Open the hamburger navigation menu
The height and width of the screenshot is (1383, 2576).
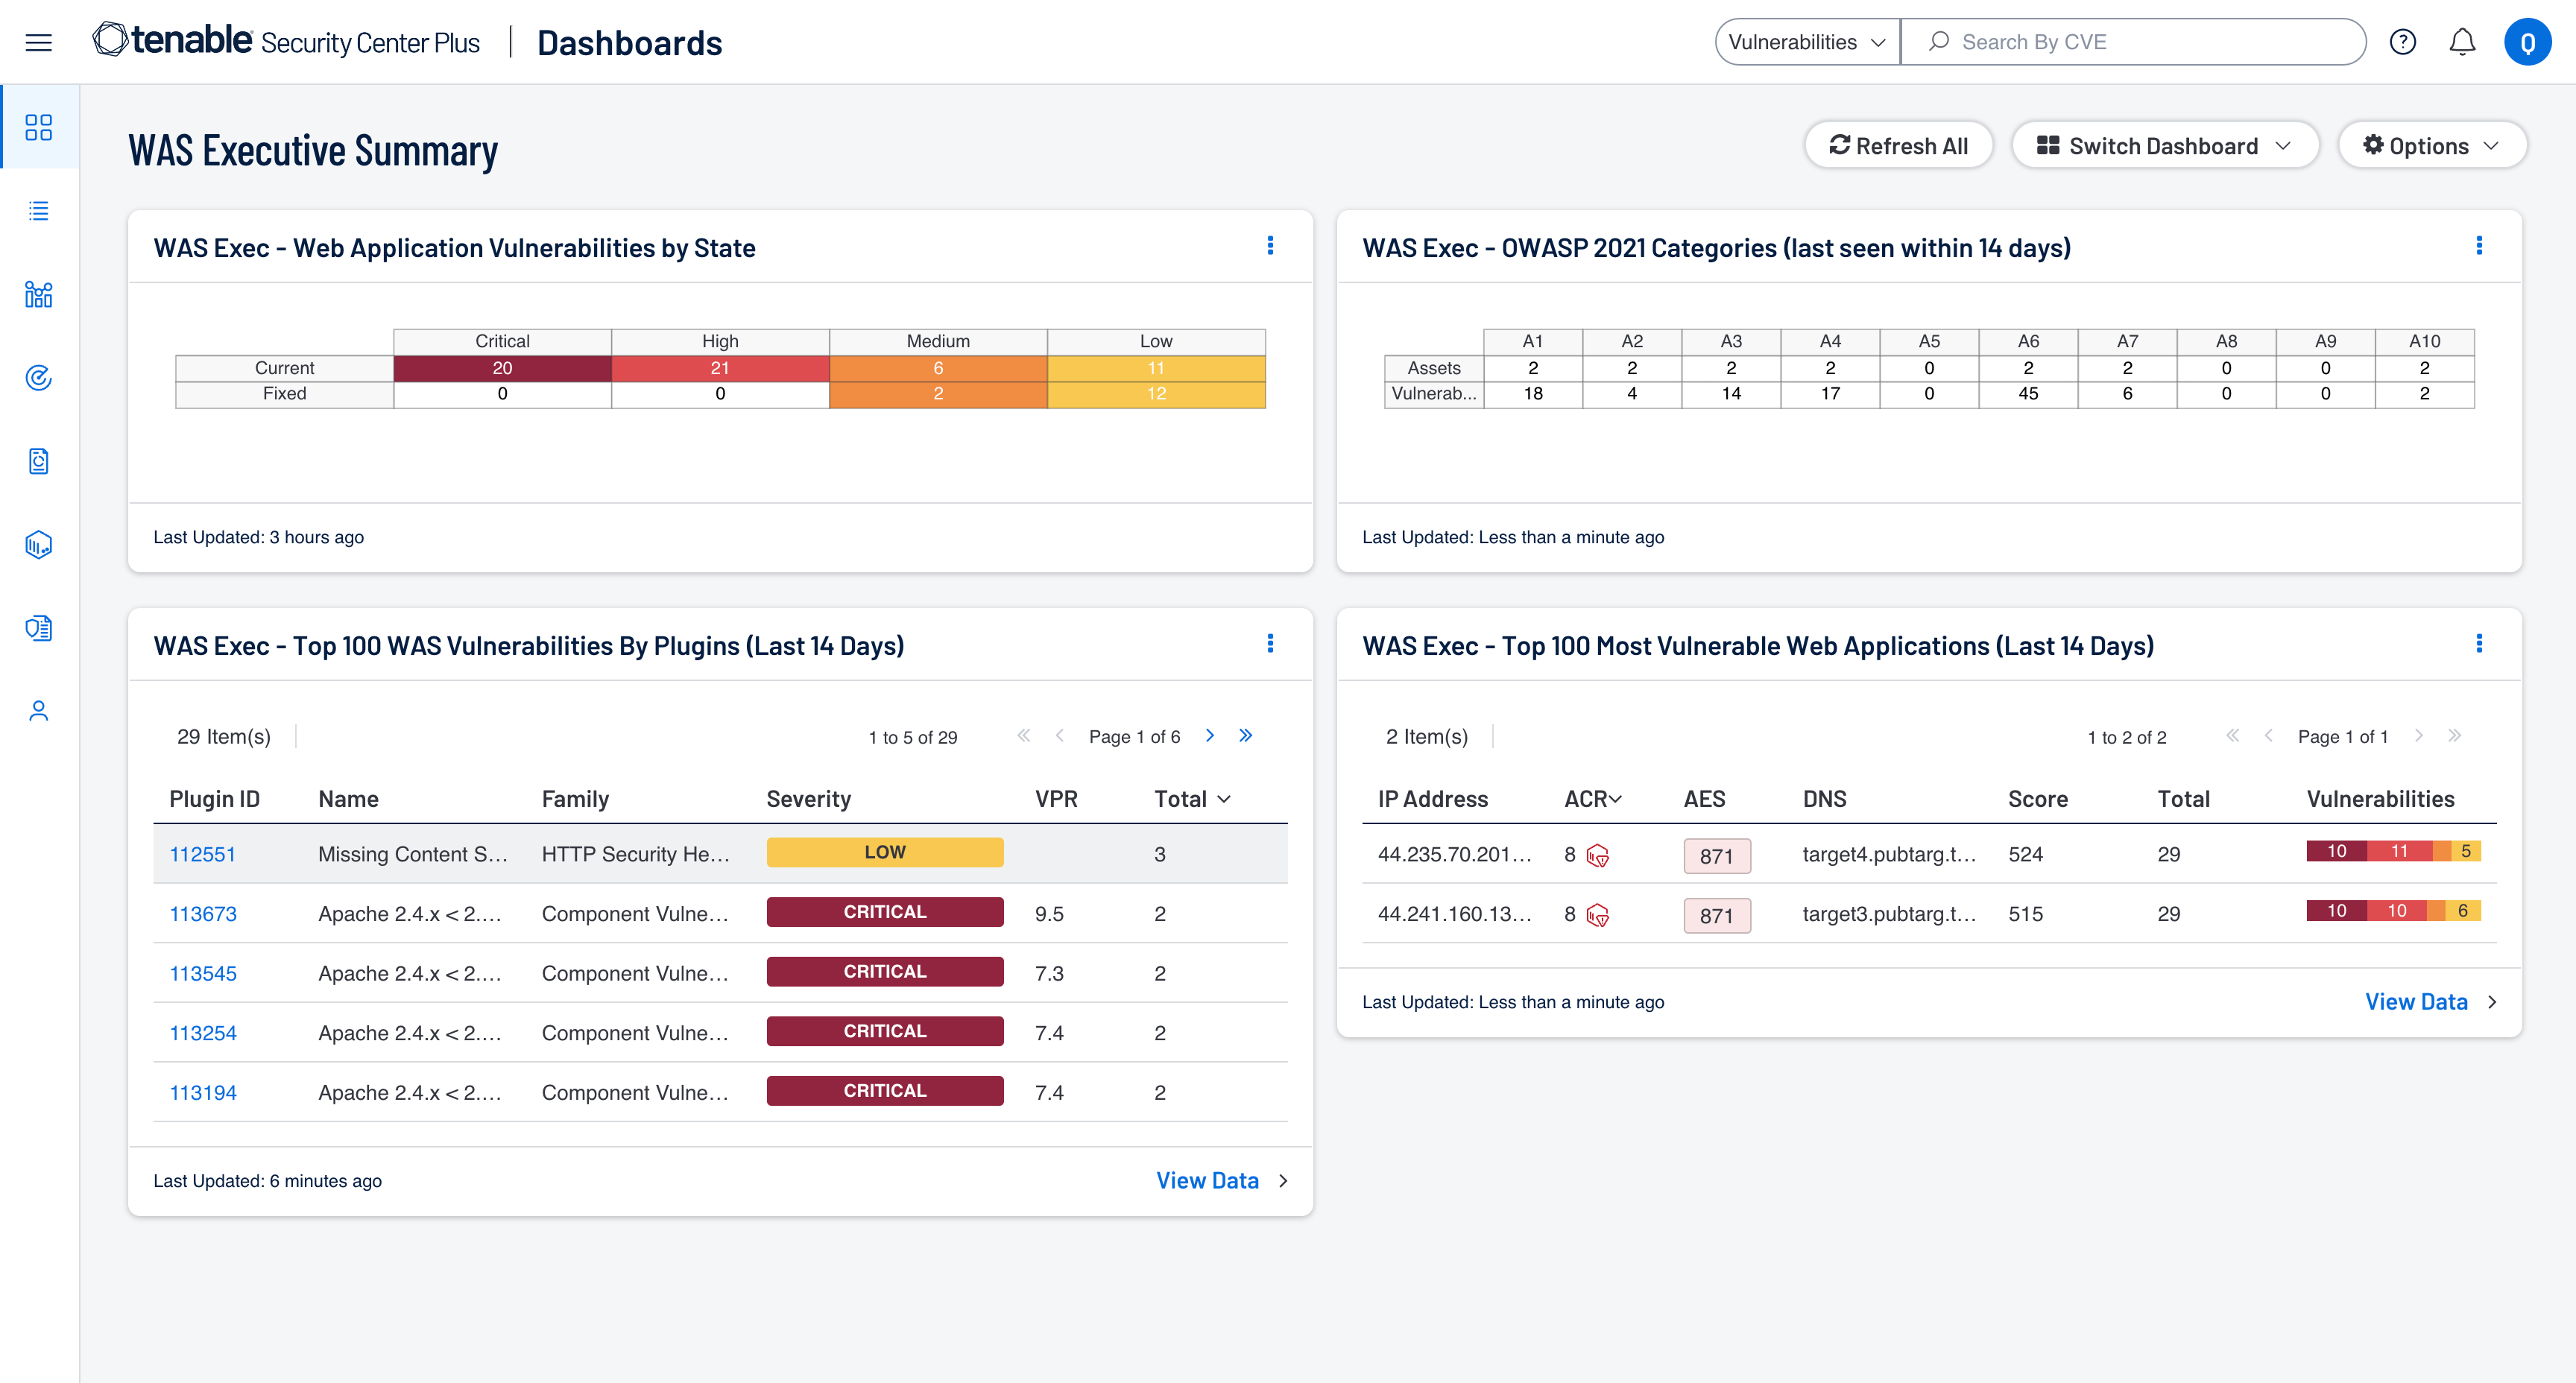(x=38, y=42)
